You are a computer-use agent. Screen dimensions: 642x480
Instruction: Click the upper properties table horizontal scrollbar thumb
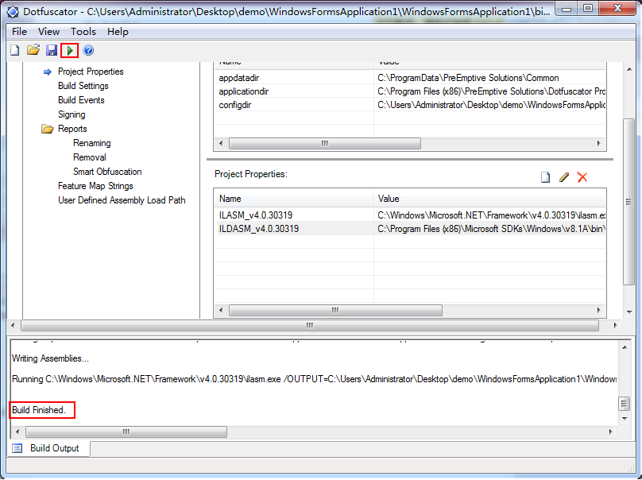(x=325, y=143)
